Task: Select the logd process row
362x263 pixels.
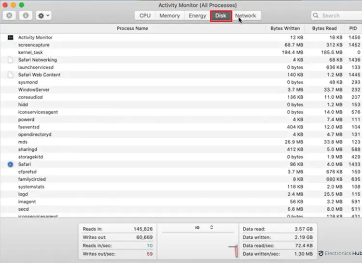Action: (x=181, y=194)
